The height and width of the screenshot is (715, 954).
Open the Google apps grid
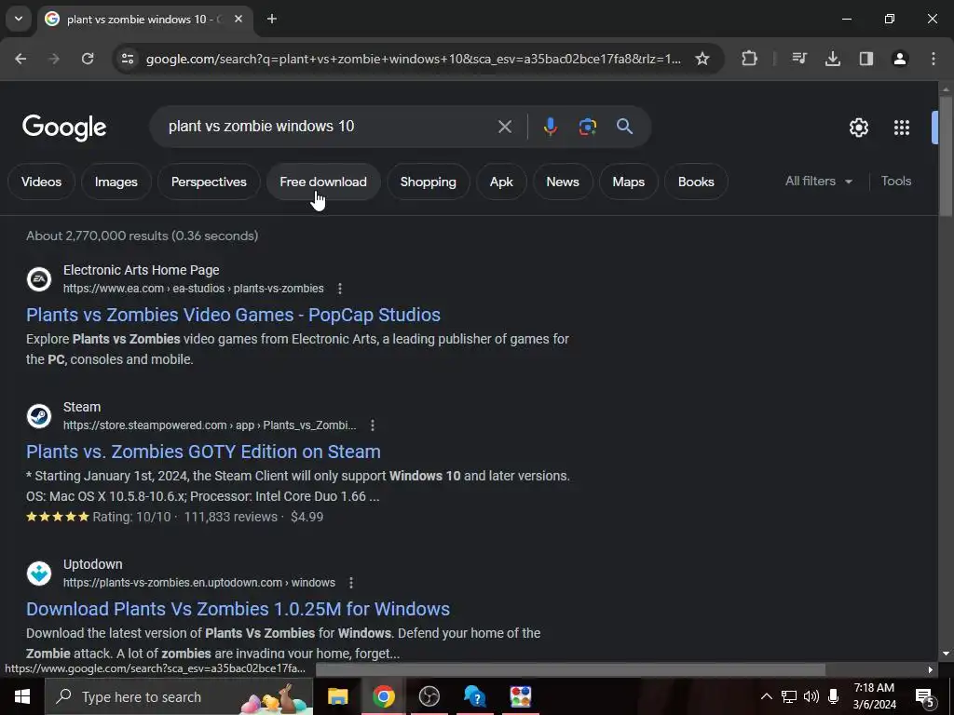click(x=902, y=128)
